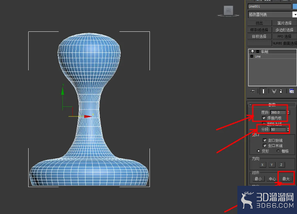Click the Pin Stack icon
The image size is (297, 214).
[252, 91]
